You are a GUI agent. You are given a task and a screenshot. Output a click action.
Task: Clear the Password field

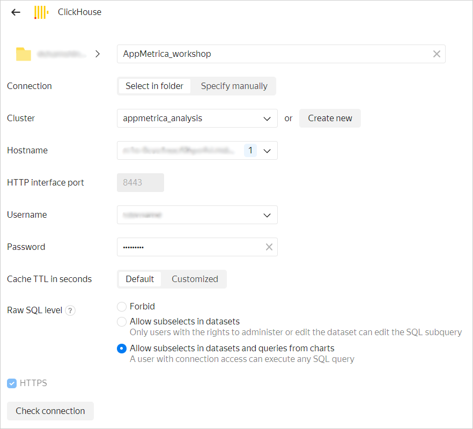pyautogui.click(x=269, y=247)
